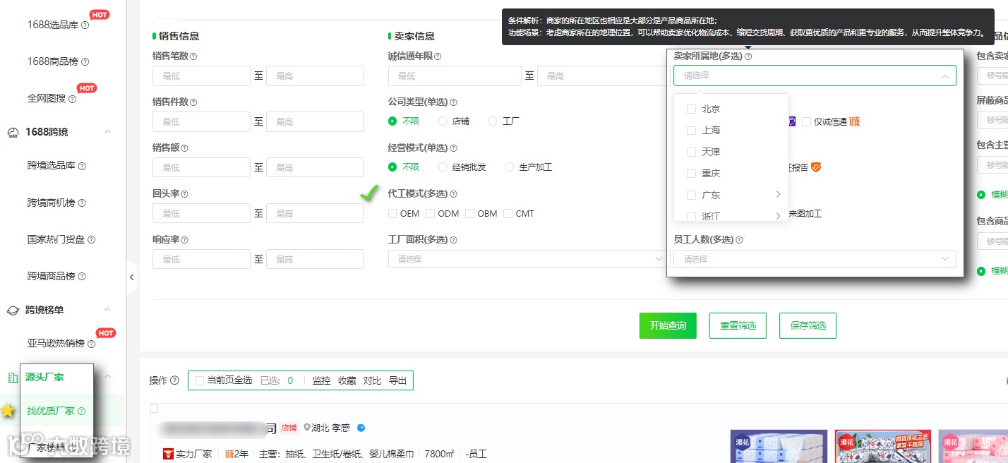This screenshot has height=463, width=1008.
Task: Open 全网图搜 in the sidebar
Action: 47,99
